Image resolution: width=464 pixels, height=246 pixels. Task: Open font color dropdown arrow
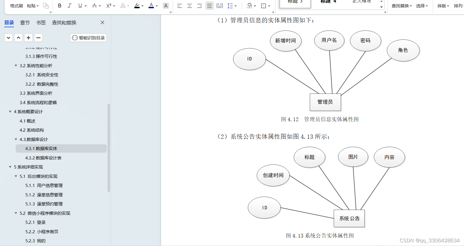click(x=157, y=6)
